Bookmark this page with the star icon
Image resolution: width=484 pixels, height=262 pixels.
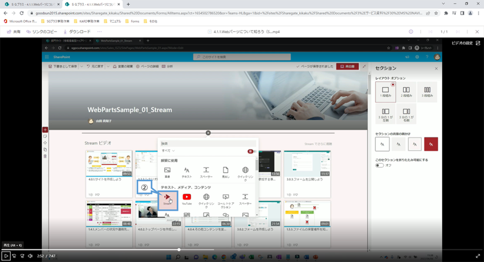pos(436,13)
